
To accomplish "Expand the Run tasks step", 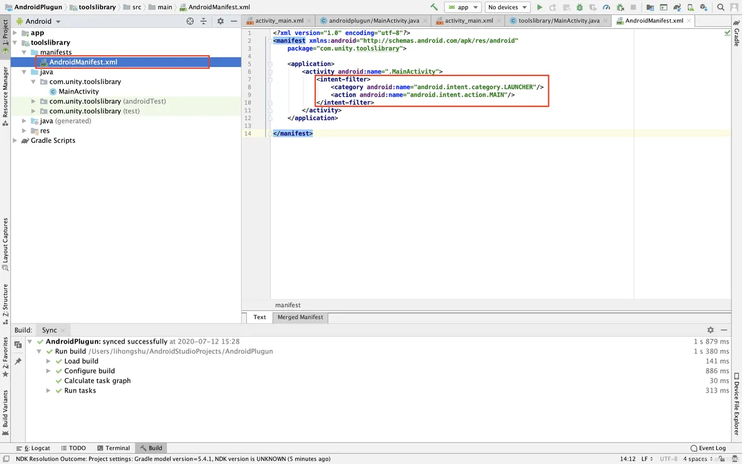I will click(48, 391).
